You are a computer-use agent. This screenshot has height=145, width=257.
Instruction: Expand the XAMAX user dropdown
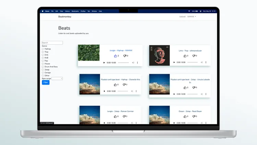pyautogui.click(x=192, y=16)
